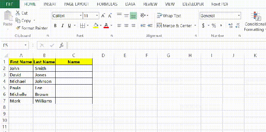Viewport: 266px width, 132px height.
Task: Open font color dropdown arrow
Action: pyautogui.click(x=111, y=26)
